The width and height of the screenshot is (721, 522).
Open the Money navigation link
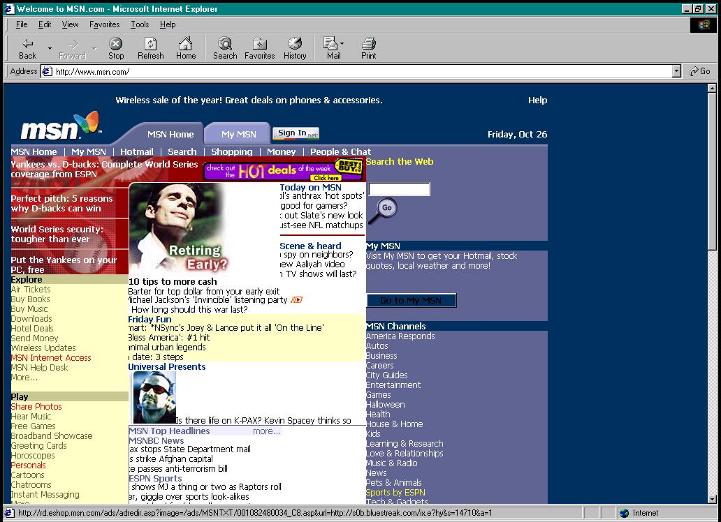pos(281,151)
